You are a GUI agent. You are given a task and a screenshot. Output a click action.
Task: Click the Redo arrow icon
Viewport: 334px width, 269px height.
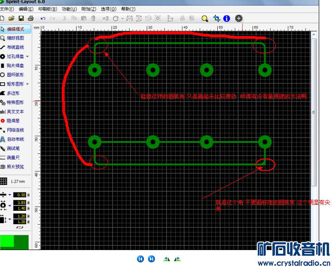click(x=53, y=18)
